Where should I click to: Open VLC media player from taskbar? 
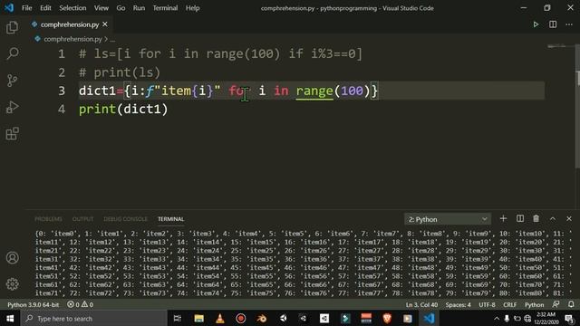[x=220, y=318]
